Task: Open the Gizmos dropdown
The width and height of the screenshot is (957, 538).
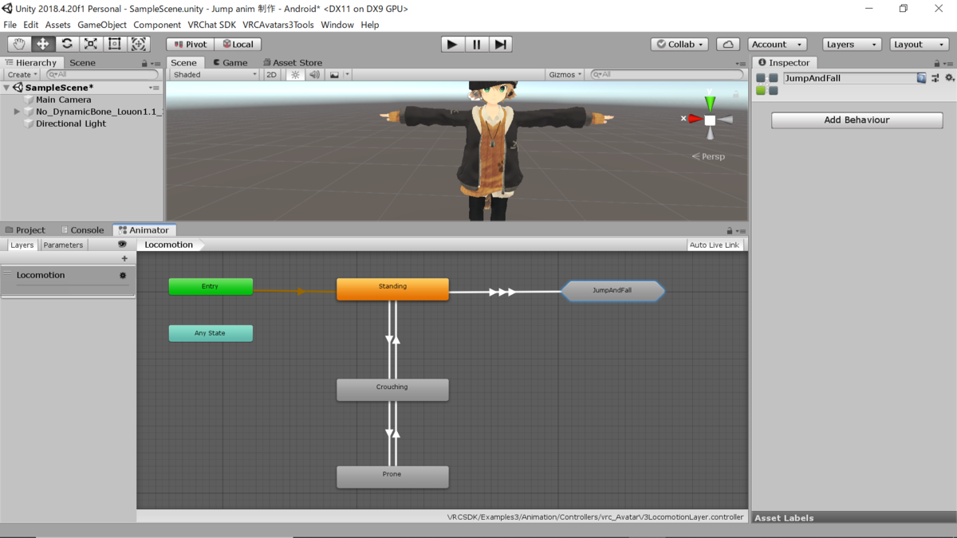Action: click(x=565, y=74)
